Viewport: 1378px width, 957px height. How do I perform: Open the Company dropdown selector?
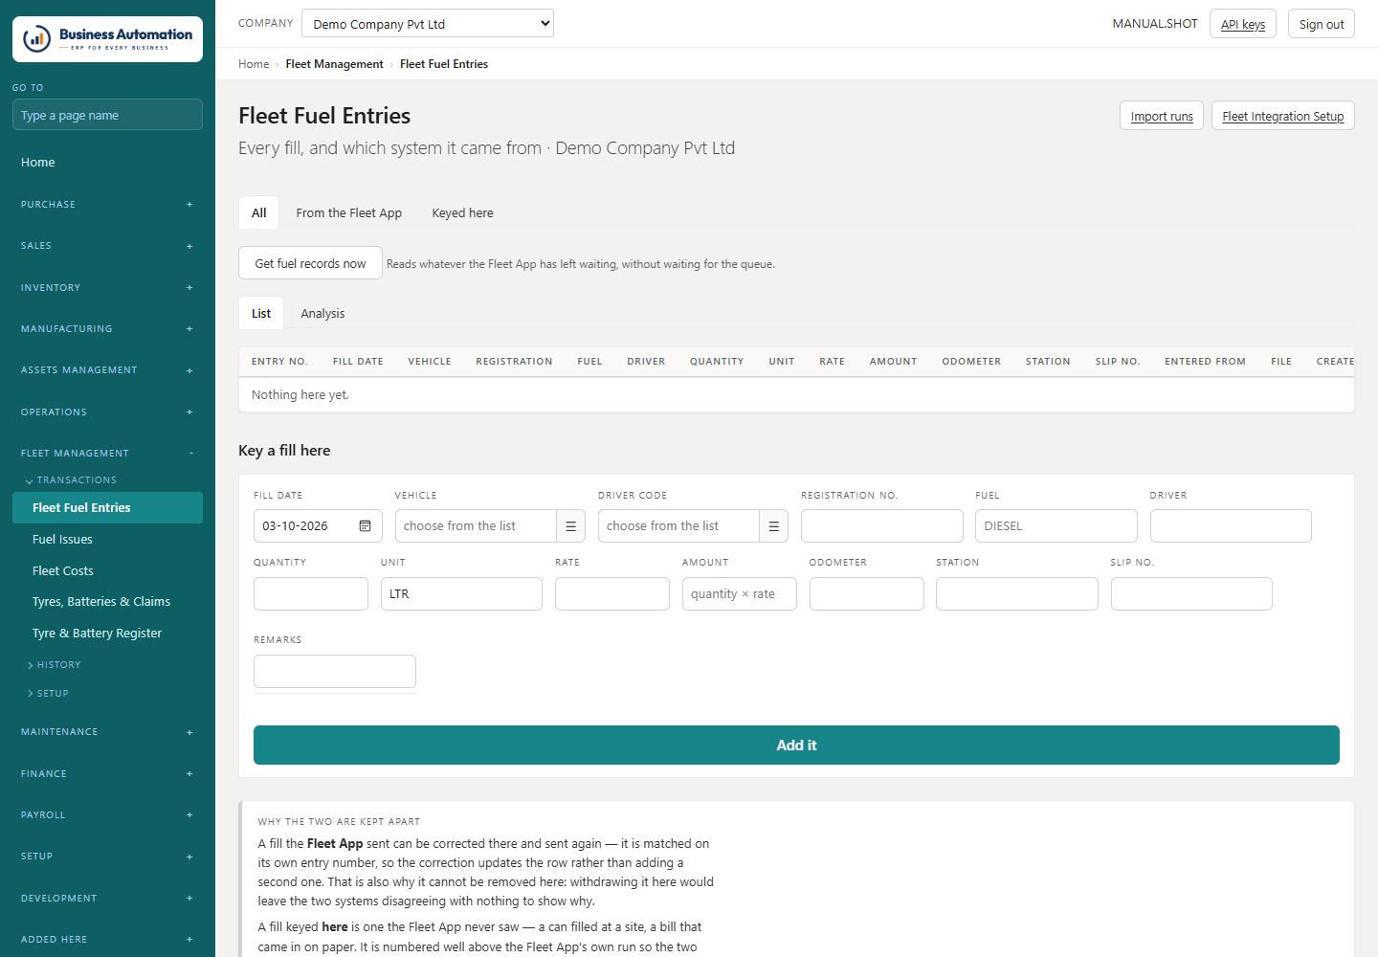coord(428,24)
